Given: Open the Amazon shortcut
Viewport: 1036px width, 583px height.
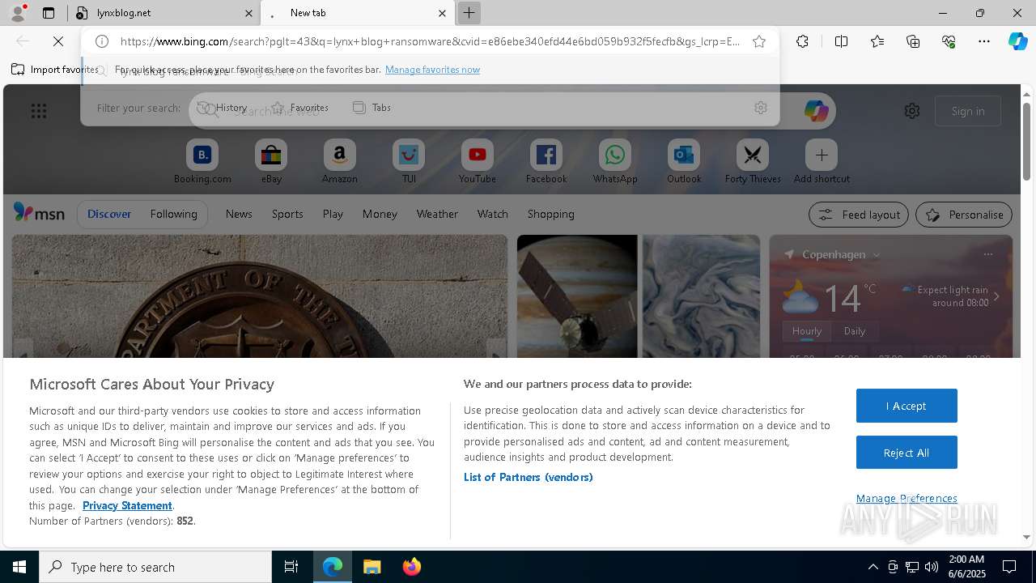Looking at the screenshot, I should [340, 161].
